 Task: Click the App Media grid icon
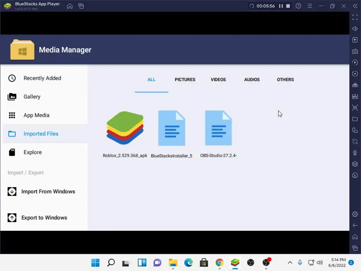[12, 115]
